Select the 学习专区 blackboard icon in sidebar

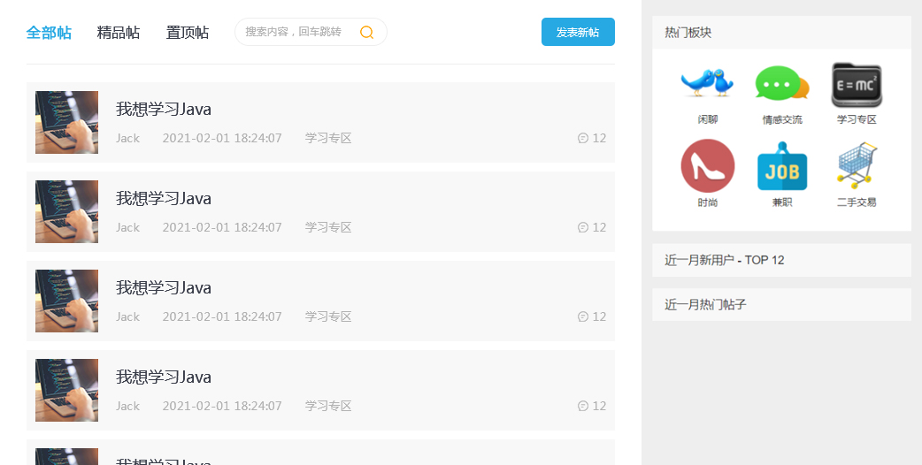pyautogui.click(x=857, y=85)
